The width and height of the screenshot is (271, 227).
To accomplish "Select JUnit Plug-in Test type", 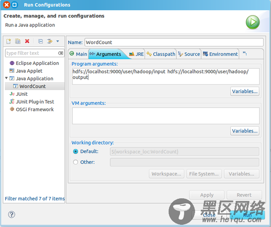I will 35,102.
